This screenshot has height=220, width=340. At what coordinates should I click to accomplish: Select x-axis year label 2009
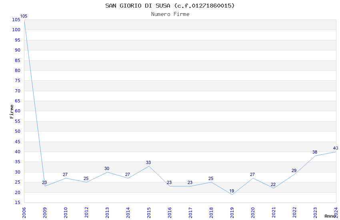point(45,213)
